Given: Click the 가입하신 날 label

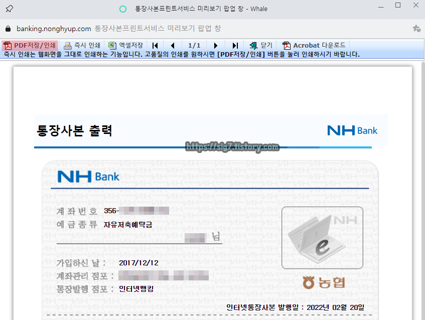Looking at the screenshot, I should [x=81, y=263].
